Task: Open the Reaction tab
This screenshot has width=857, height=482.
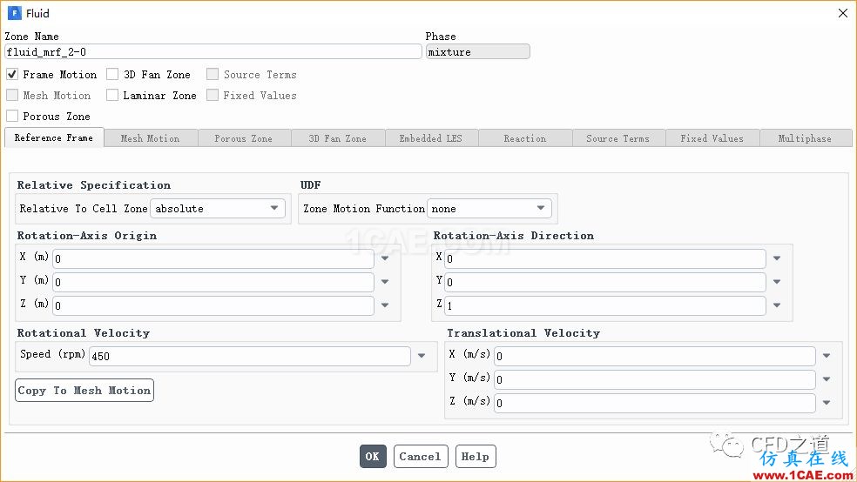Action: click(525, 138)
